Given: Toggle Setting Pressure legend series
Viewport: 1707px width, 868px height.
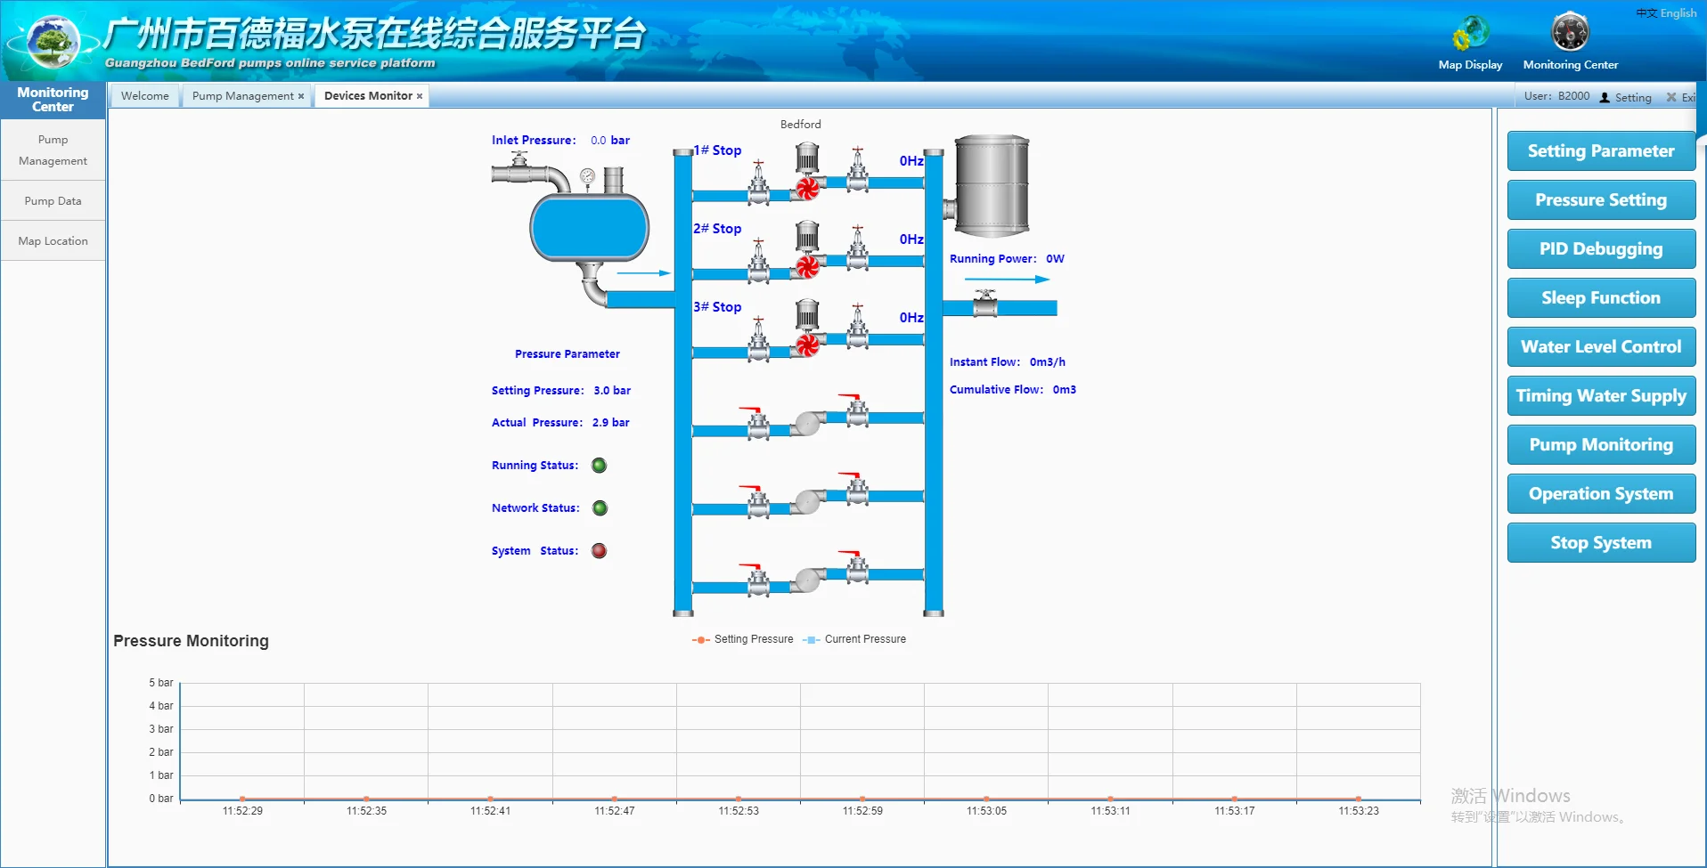Looking at the screenshot, I should (743, 639).
